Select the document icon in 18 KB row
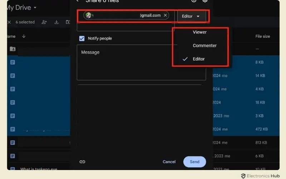This screenshot has width=286, height=179. (13, 102)
